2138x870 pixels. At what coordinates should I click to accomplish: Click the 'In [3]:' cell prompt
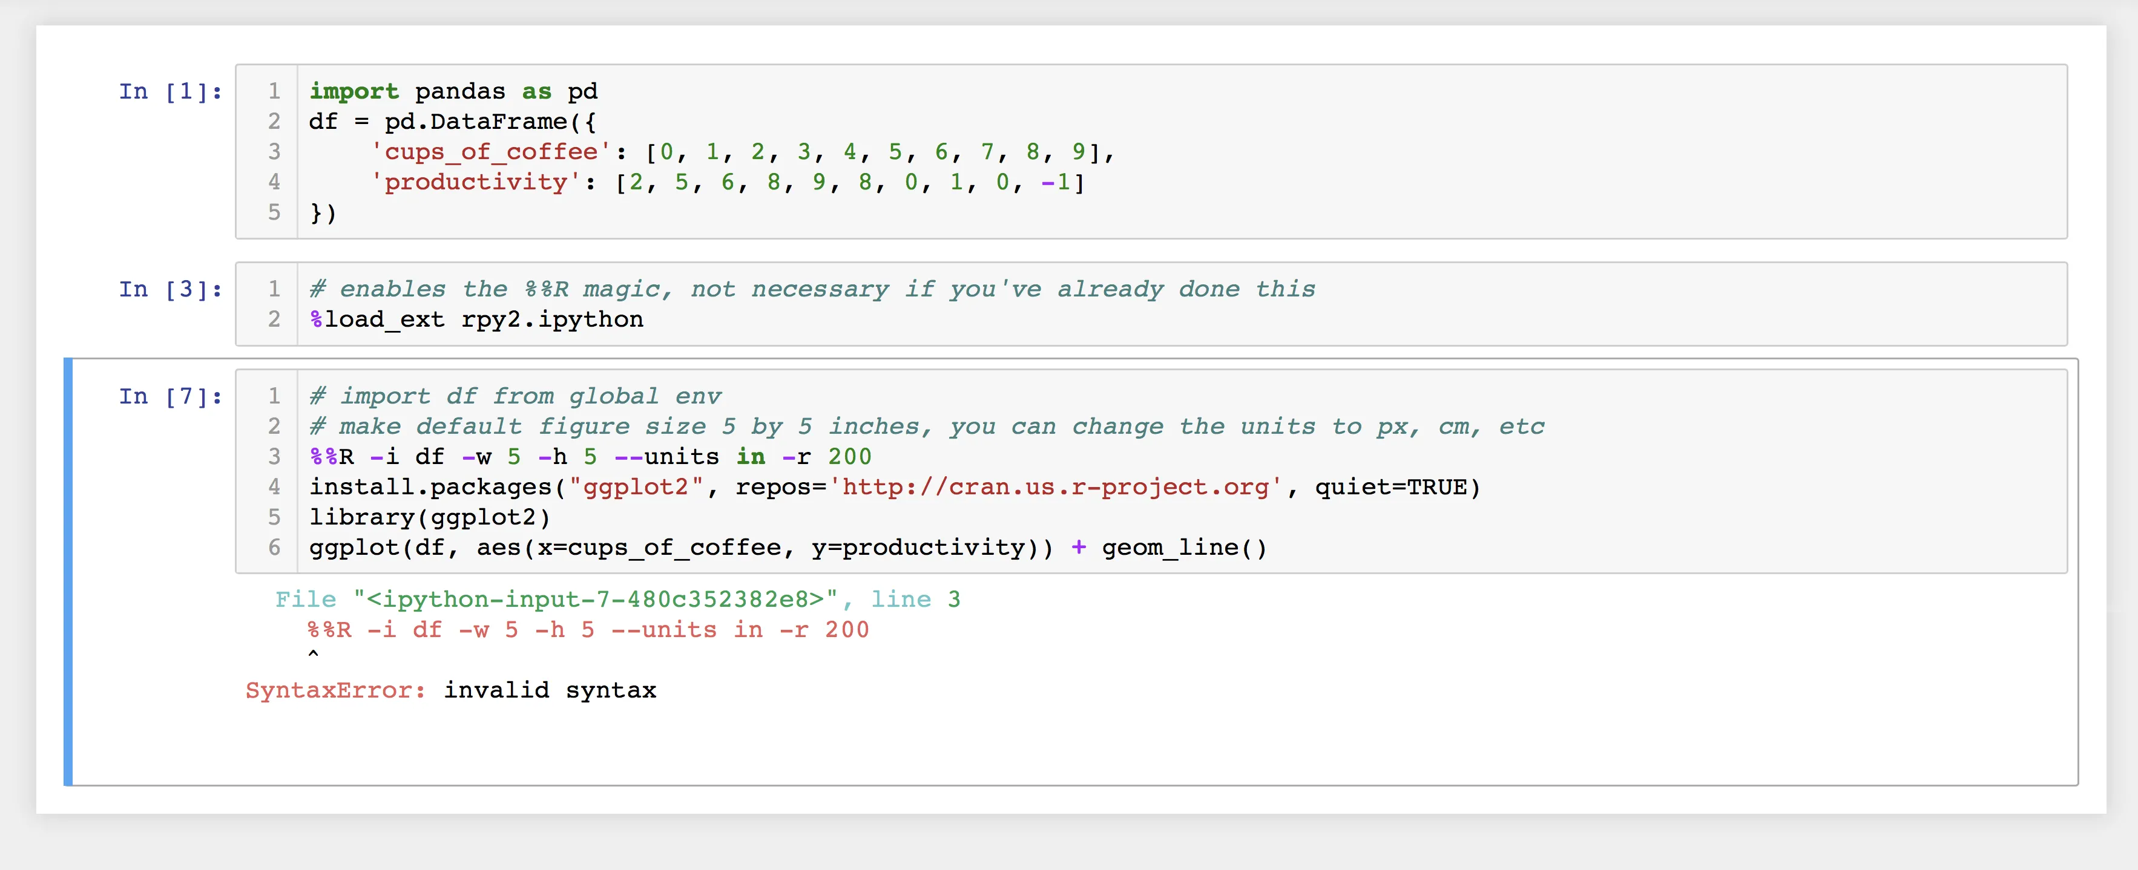170,289
